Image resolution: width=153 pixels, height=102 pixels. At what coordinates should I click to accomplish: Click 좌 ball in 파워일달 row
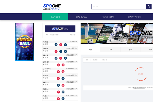[56, 45]
